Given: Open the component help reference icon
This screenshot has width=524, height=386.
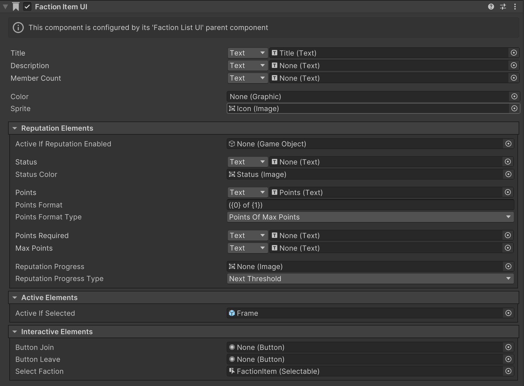Looking at the screenshot, I should [x=491, y=7].
